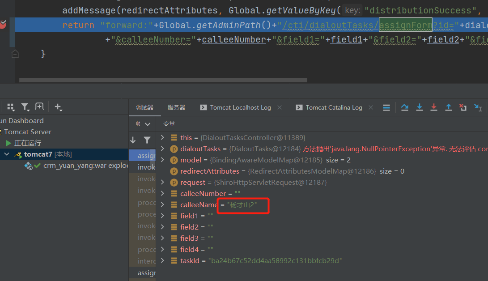
Task: Click the Drop Frame icon
Action: (463, 107)
